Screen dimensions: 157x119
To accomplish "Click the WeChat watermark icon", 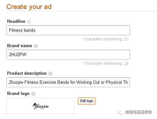I will coord(120,112).
